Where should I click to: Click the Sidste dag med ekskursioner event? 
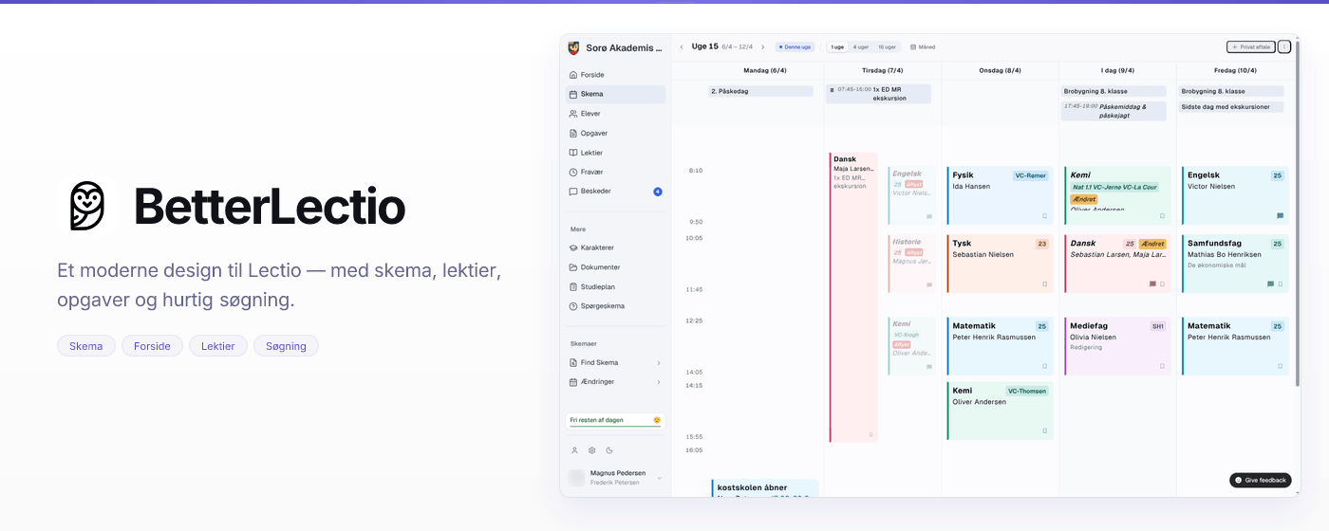(1231, 107)
